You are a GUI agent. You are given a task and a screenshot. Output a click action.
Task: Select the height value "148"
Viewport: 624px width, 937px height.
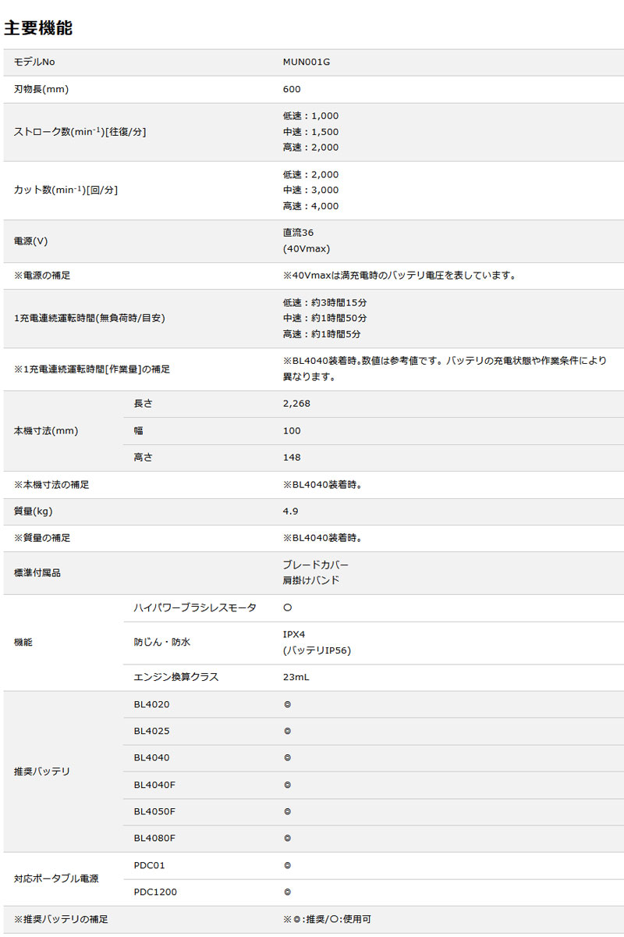click(292, 457)
